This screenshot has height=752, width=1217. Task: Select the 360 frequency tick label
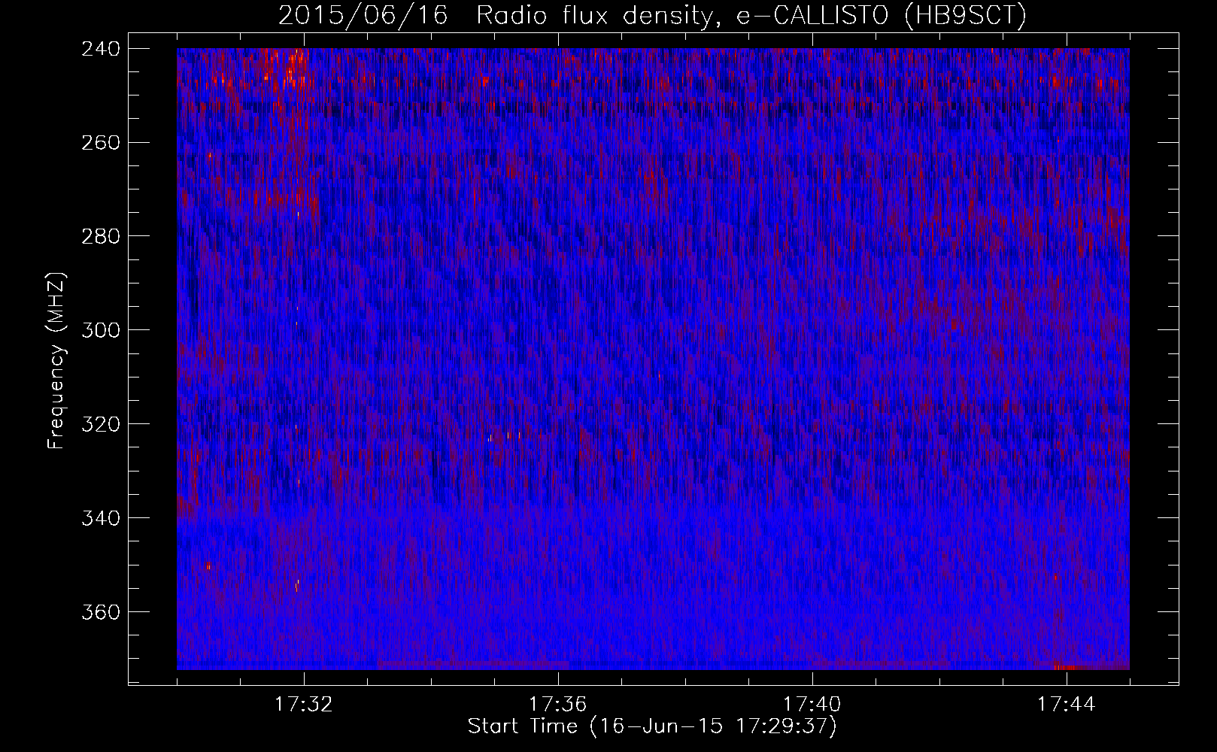(101, 612)
